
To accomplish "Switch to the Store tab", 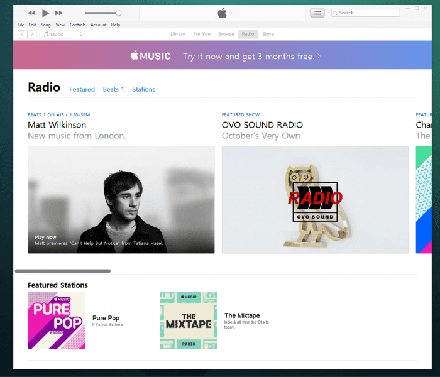I will tap(268, 34).
